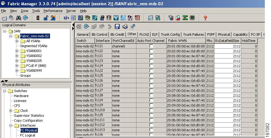Expand the VSAN0001 node
271x138 pixels.
[x=17, y=51]
